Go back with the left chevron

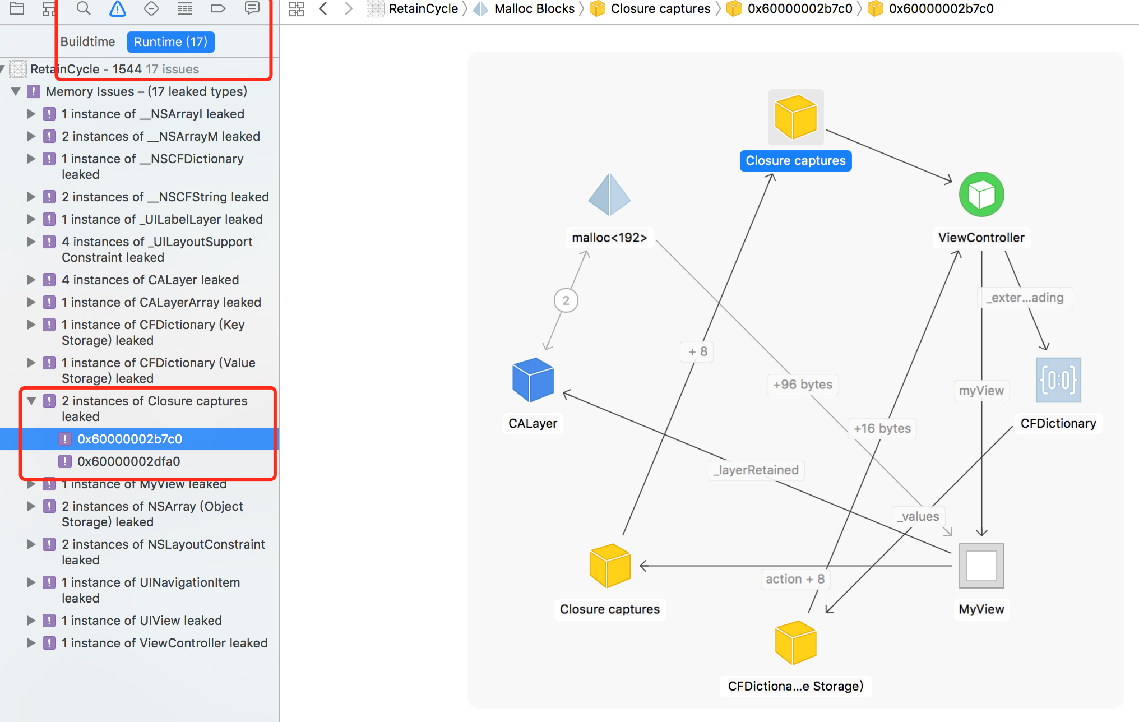tap(323, 8)
